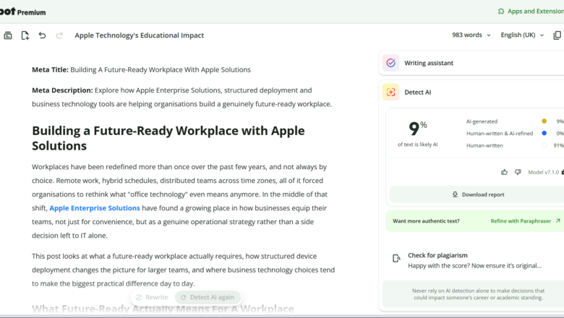564x318 pixels.
Task: Give thumbs up on the AI score
Action: click(504, 172)
